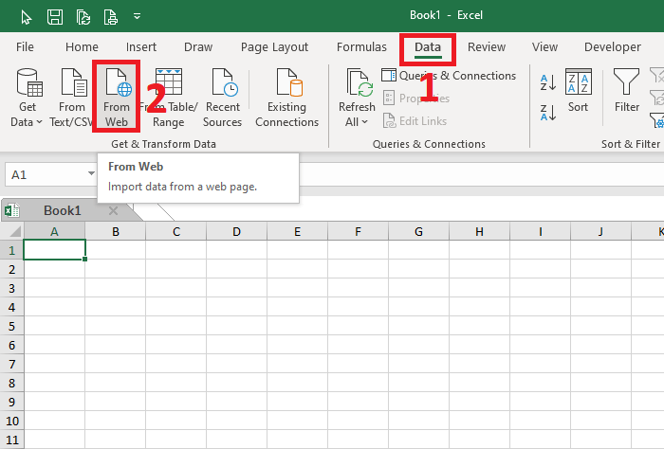This screenshot has width=664, height=449.
Task: Close the Book1 workbook tab
Action: [x=113, y=210]
